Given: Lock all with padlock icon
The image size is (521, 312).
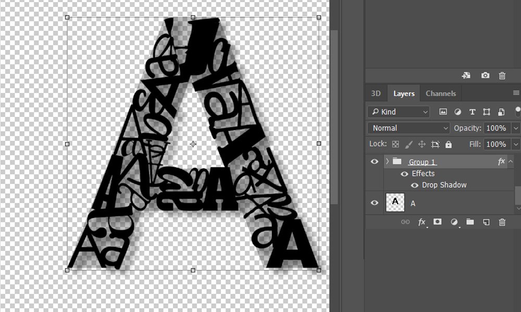Looking at the screenshot, I should 448,144.
